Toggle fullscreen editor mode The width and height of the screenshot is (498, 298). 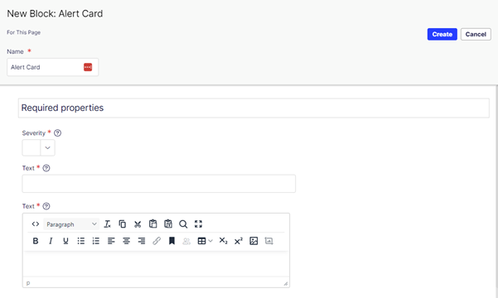(199, 224)
